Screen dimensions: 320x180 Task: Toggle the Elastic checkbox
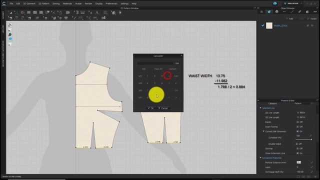coord(297,122)
